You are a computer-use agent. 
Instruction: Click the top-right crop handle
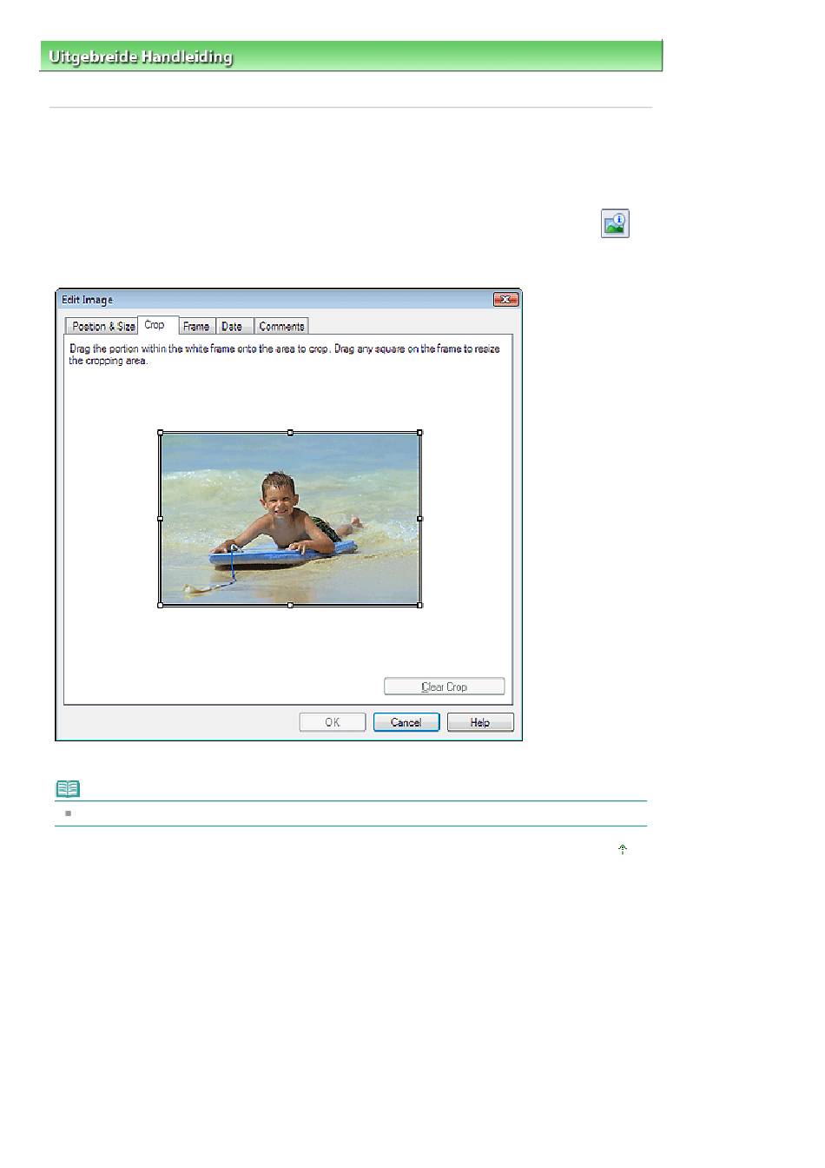pyautogui.click(x=420, y=432)
